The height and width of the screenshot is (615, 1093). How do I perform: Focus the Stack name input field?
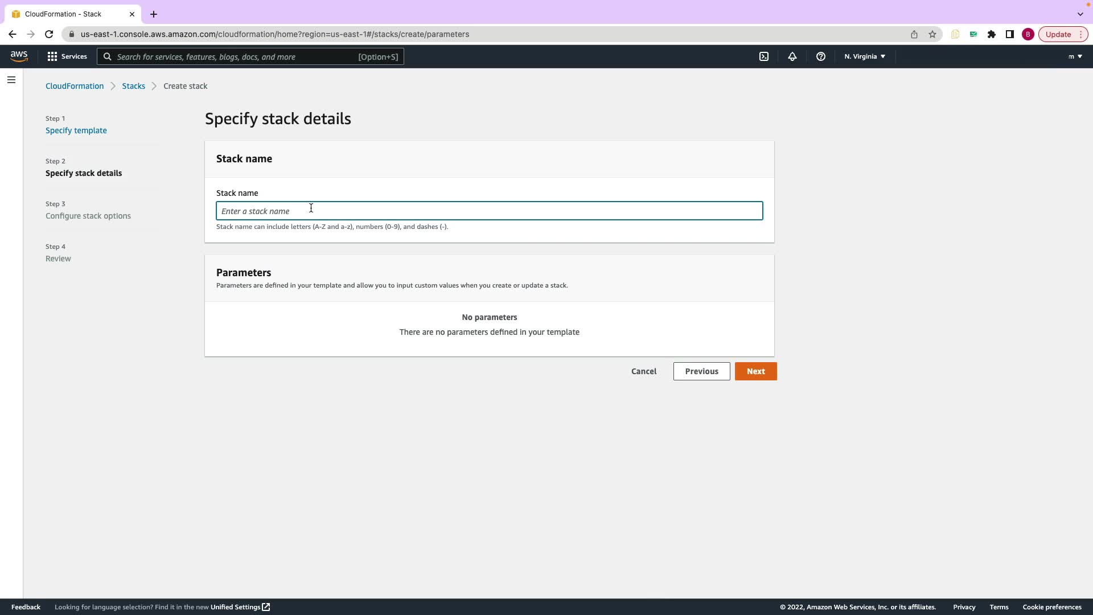pyautogui.click(x=489, y=211)
